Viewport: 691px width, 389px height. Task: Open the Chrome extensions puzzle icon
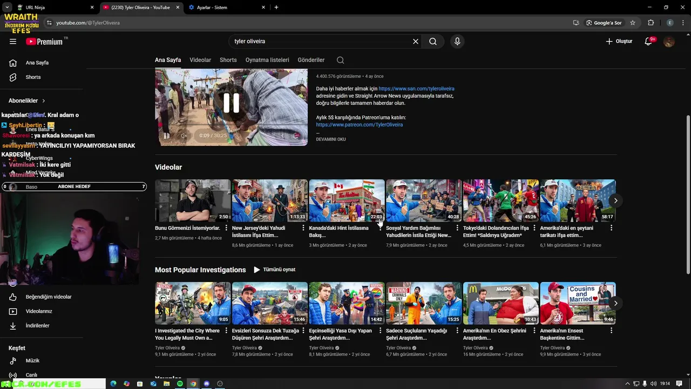click(651, 23)
